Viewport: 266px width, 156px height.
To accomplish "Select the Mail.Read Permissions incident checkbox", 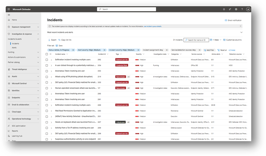I will point(47,111).
